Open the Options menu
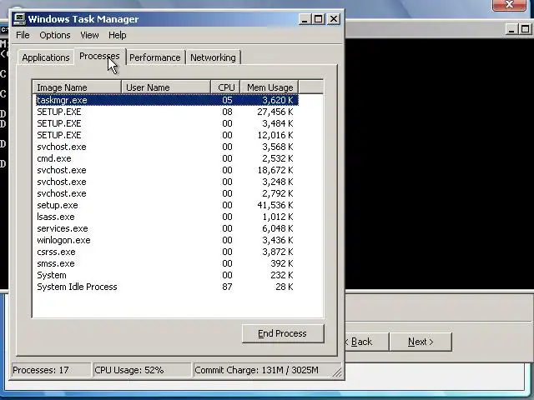This screenshot has width=534, height=400. point(55,35)
